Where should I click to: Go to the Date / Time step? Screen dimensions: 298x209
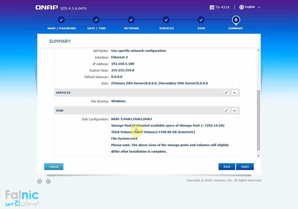pyautogui.click(x=96, y=20)
